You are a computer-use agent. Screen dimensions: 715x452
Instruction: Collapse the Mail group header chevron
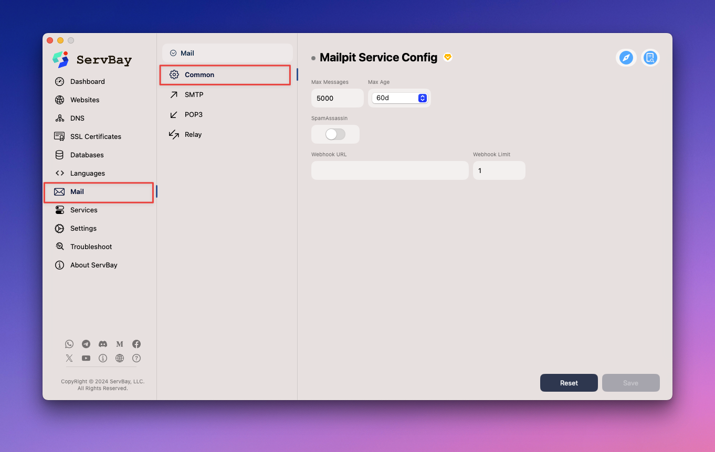173,53
